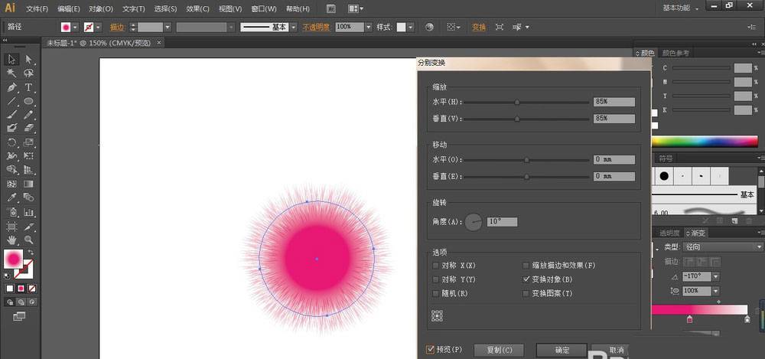Click the 角度(A) rotation angle field

[503, 222]
